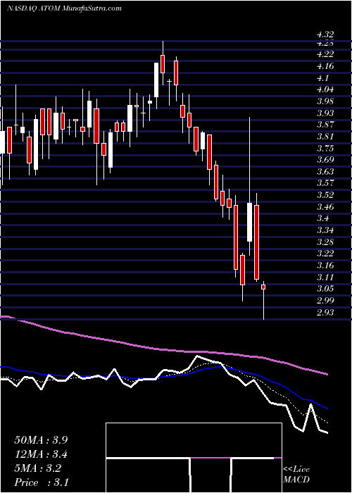Click the 50MA : 3.9 indicator text
Image resolution: width=352 pixels, height=493 pixels.
pos(41,440)
